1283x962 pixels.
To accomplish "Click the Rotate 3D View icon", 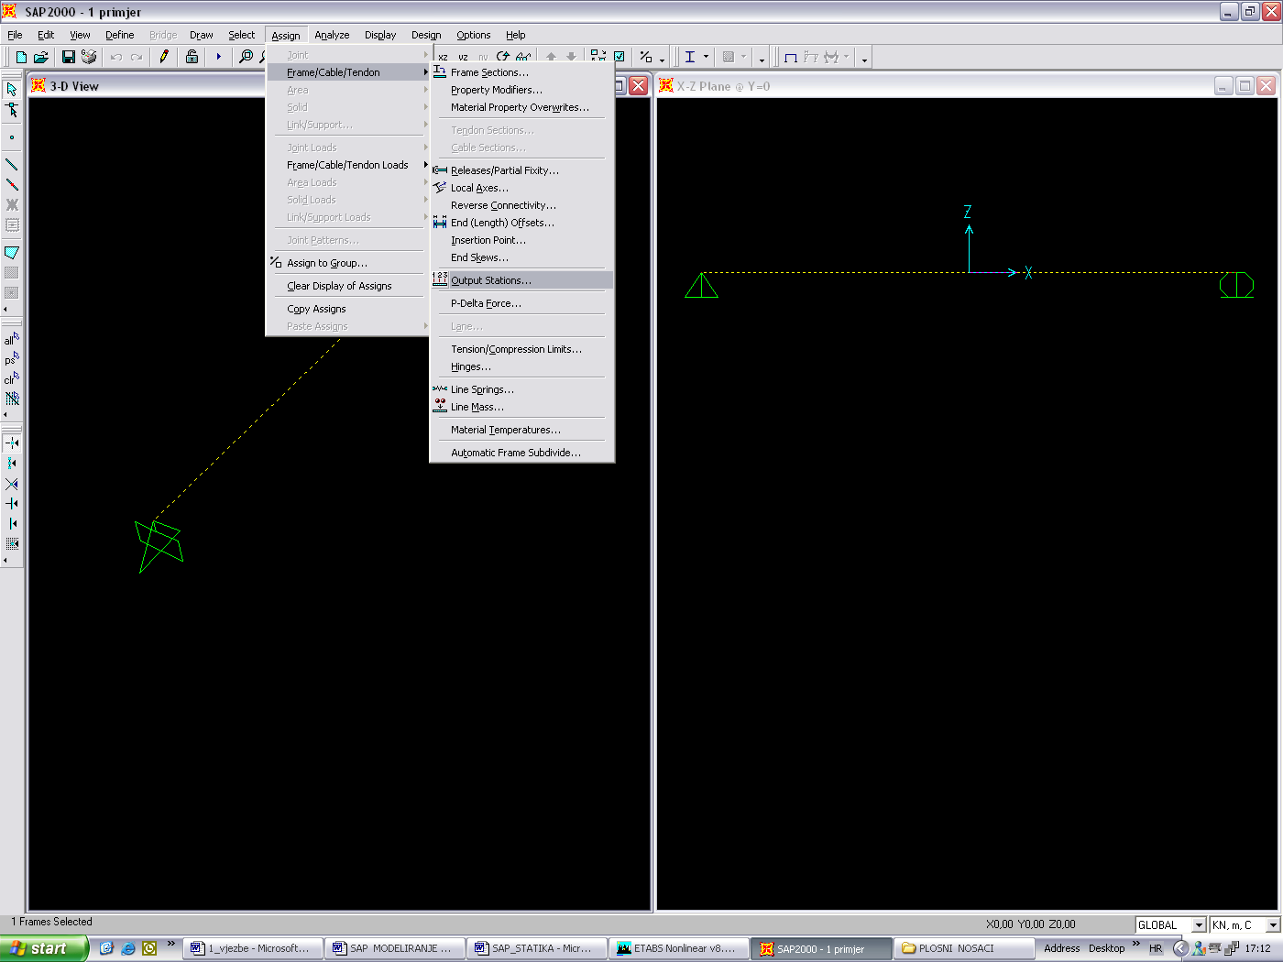I will pyautogui.click(x=503, y=57).
